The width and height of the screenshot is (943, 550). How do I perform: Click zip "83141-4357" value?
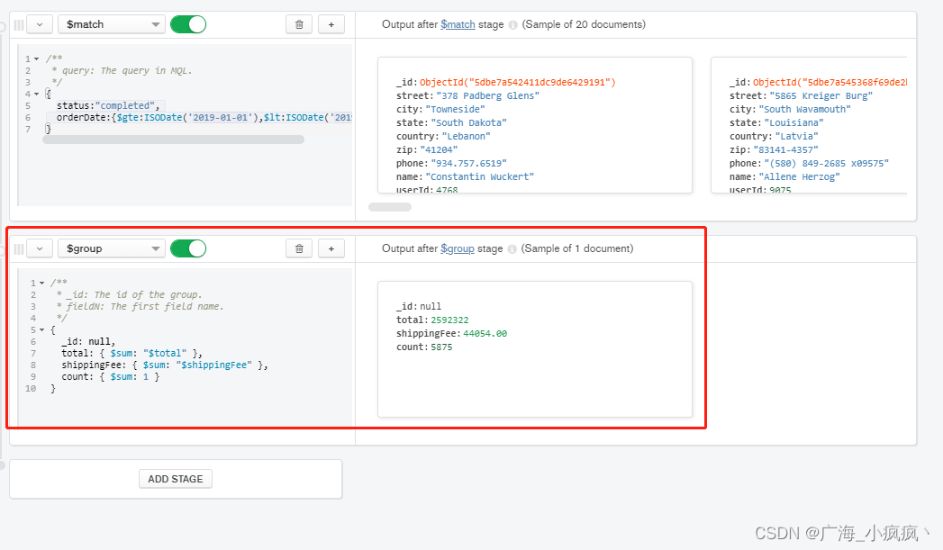pos(785,149)
